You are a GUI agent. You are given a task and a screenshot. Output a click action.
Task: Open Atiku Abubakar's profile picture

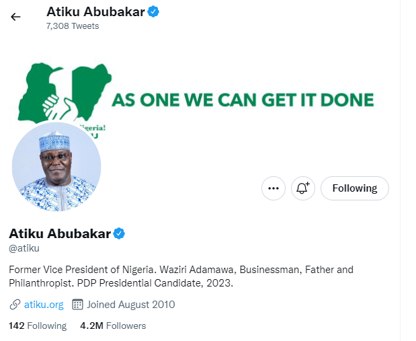pos(56,167)
